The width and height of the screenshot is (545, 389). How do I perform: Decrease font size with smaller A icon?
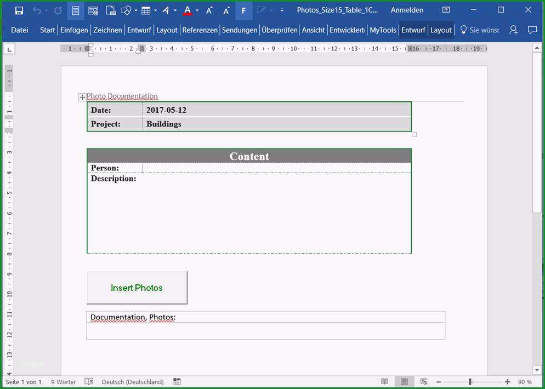[226, 10]
